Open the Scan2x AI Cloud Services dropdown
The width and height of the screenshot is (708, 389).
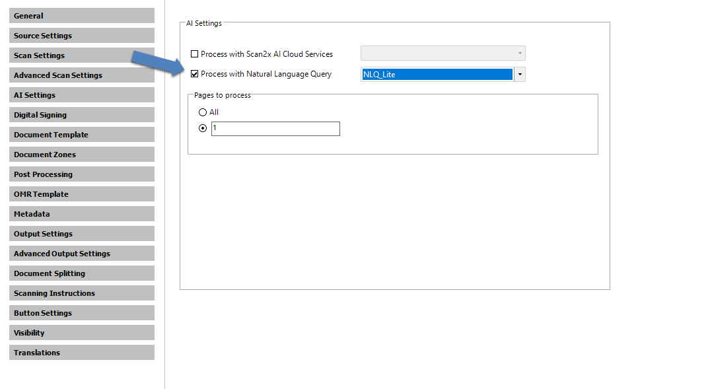[x=442, y=53]
